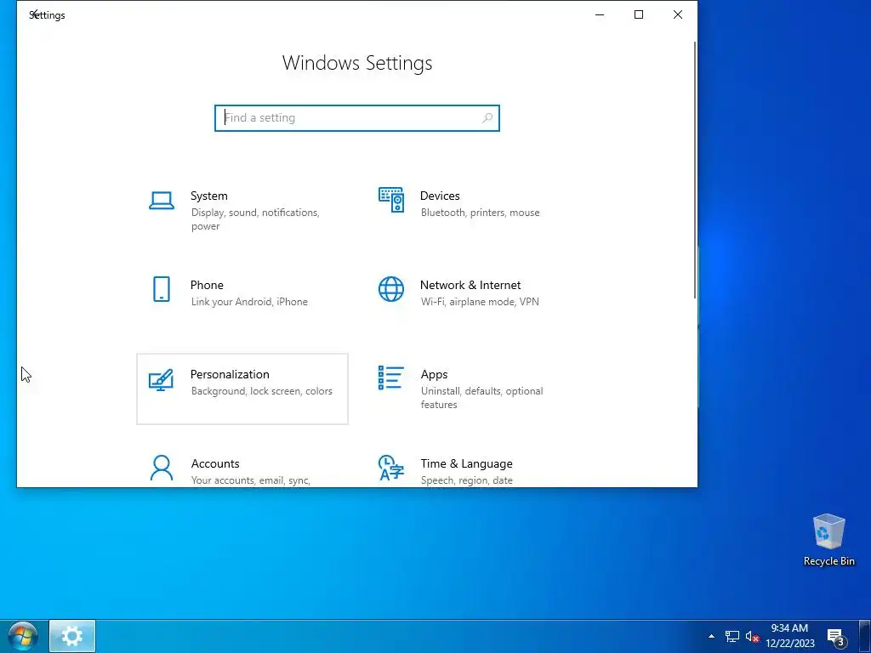Click the Network & Internet globe icon
871x653 pixels.
pos(391,289)
